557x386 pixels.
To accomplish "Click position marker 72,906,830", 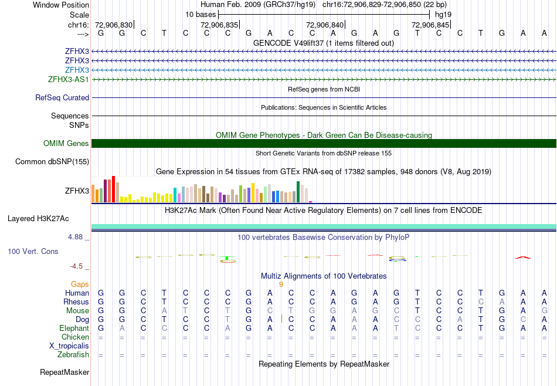I will click(x=114, y=25).
